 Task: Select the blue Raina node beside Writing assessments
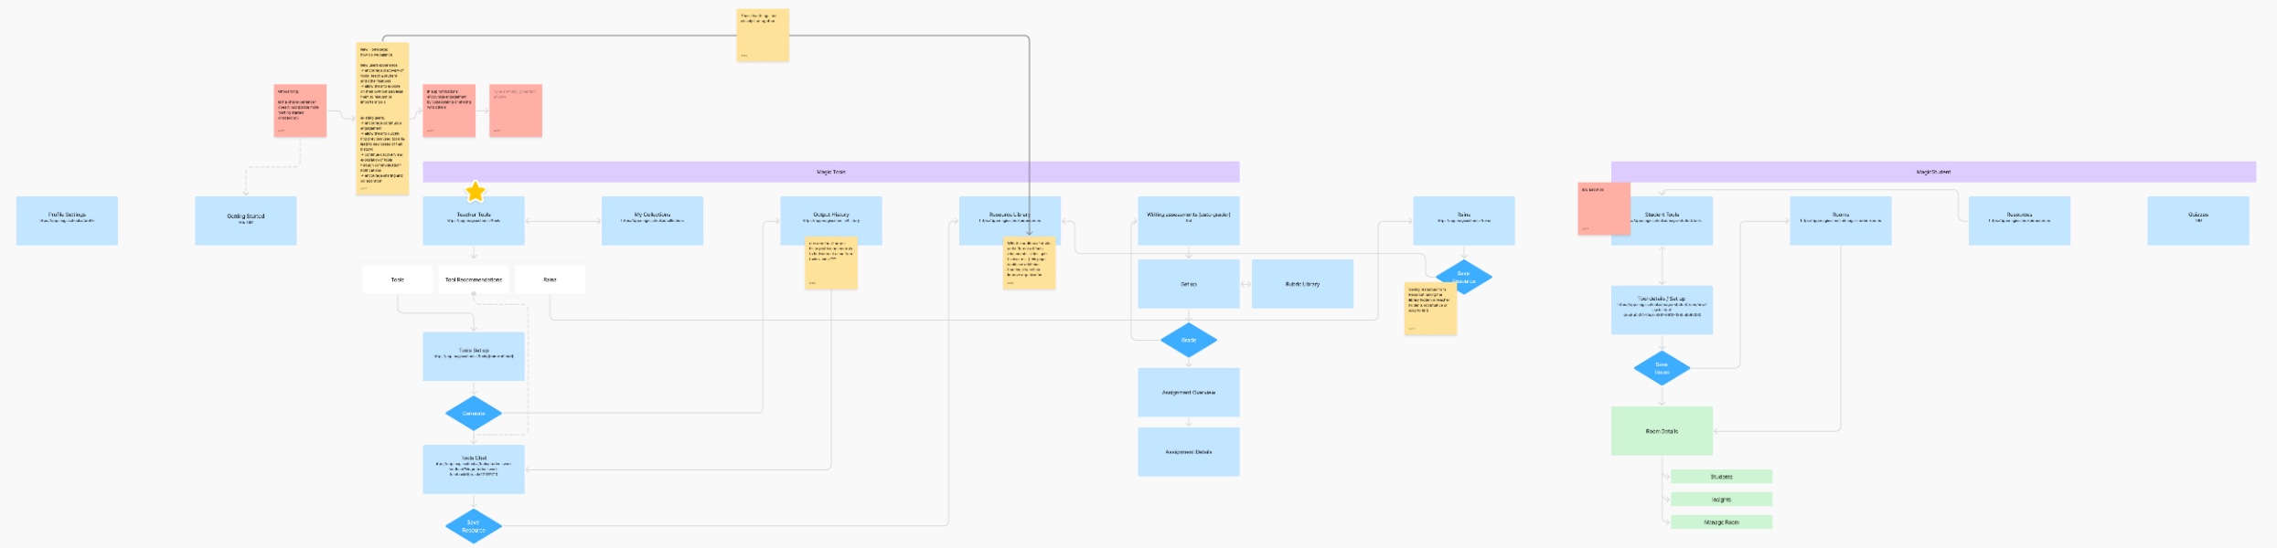(x=1464, y=220)
